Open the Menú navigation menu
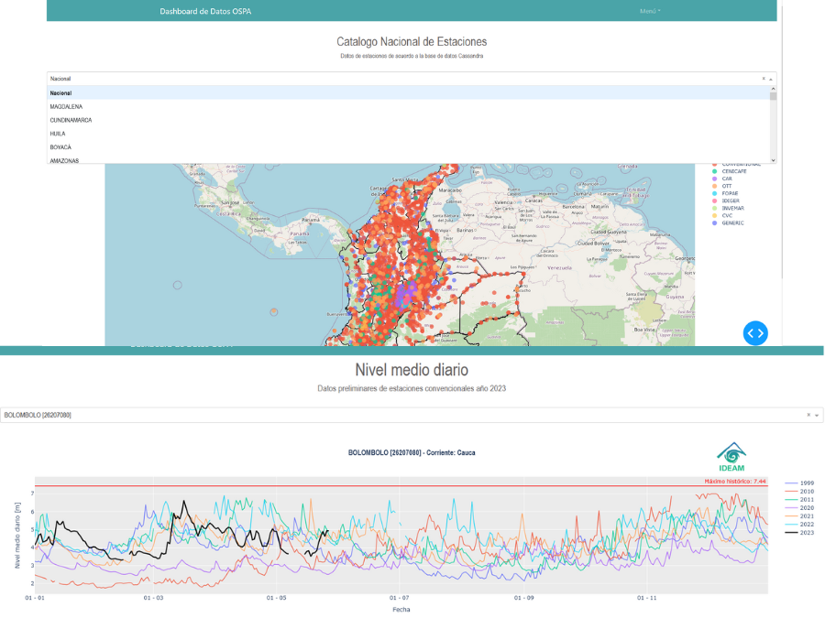 pyautogui.click(x=649, y=11)
